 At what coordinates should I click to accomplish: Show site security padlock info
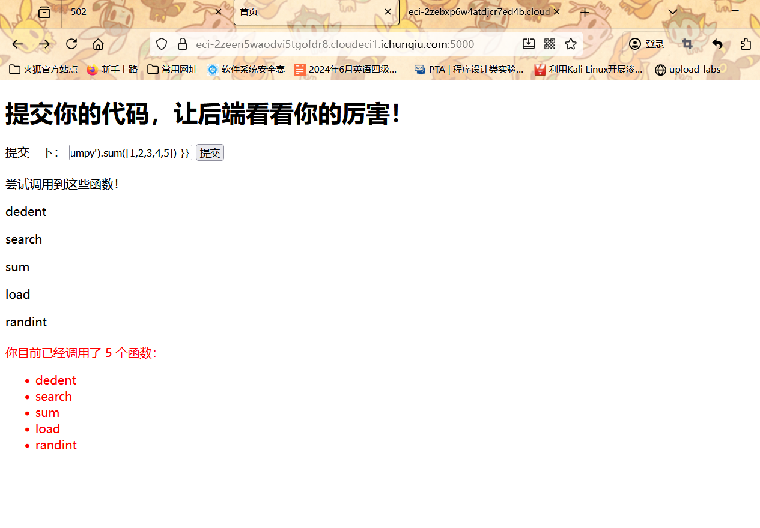(x=183, y=44)
